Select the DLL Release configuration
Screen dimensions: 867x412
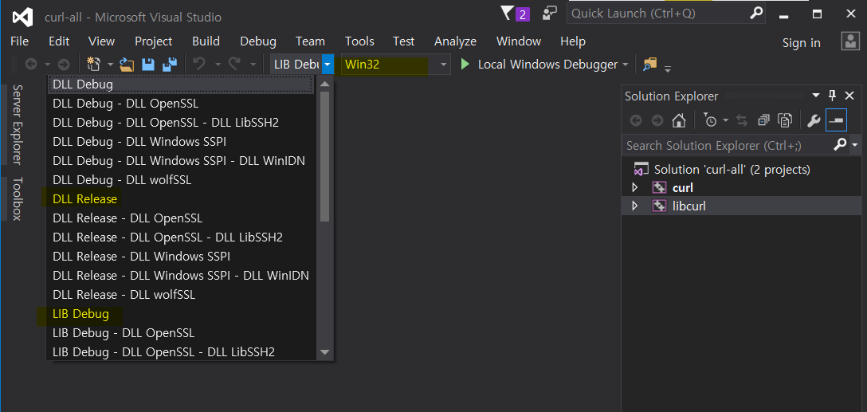coord(182,199)
